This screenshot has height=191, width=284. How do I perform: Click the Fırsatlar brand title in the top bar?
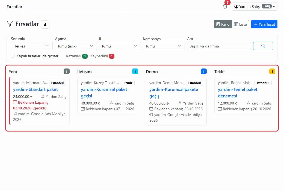14,7
